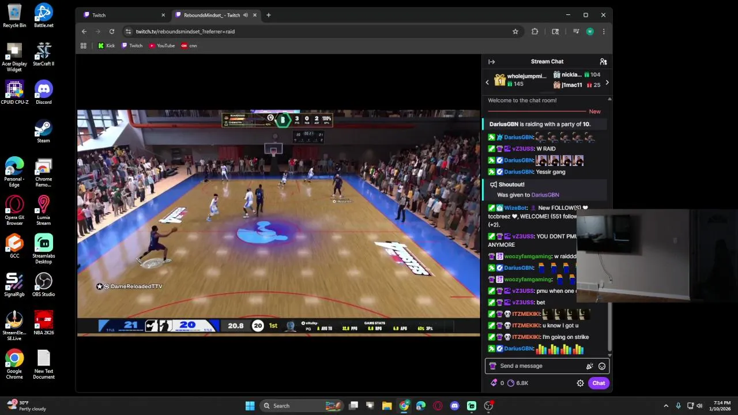
Task: Open the Chrome apps grid in bookmarks bar
Action: tap(84, 46)
